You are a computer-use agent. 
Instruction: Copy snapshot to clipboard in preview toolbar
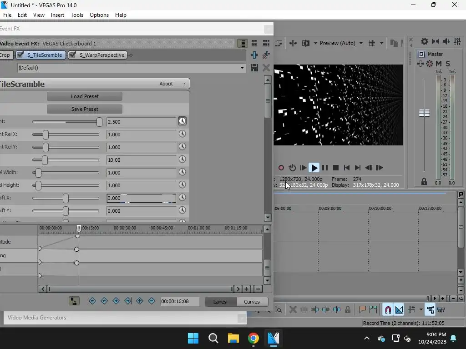[x=394, y=43]
